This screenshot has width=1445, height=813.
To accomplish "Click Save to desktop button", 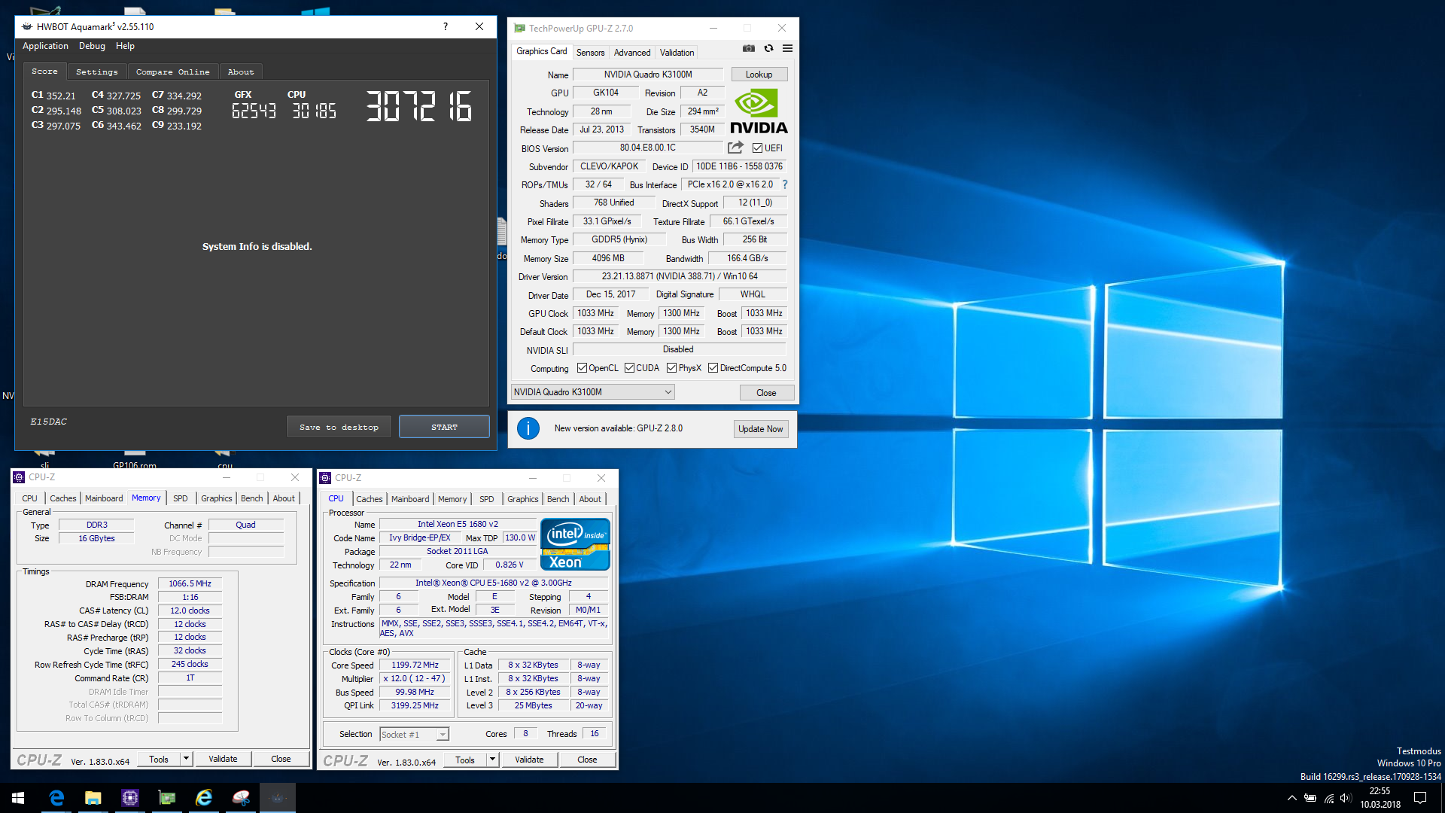I will point(339,427).
